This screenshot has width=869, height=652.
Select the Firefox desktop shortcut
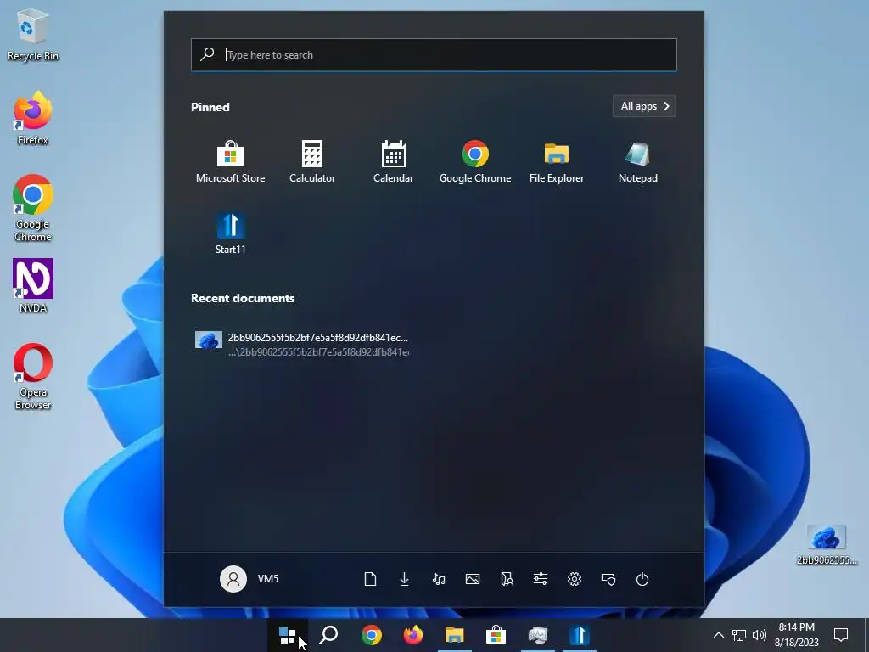click(33, 119)
